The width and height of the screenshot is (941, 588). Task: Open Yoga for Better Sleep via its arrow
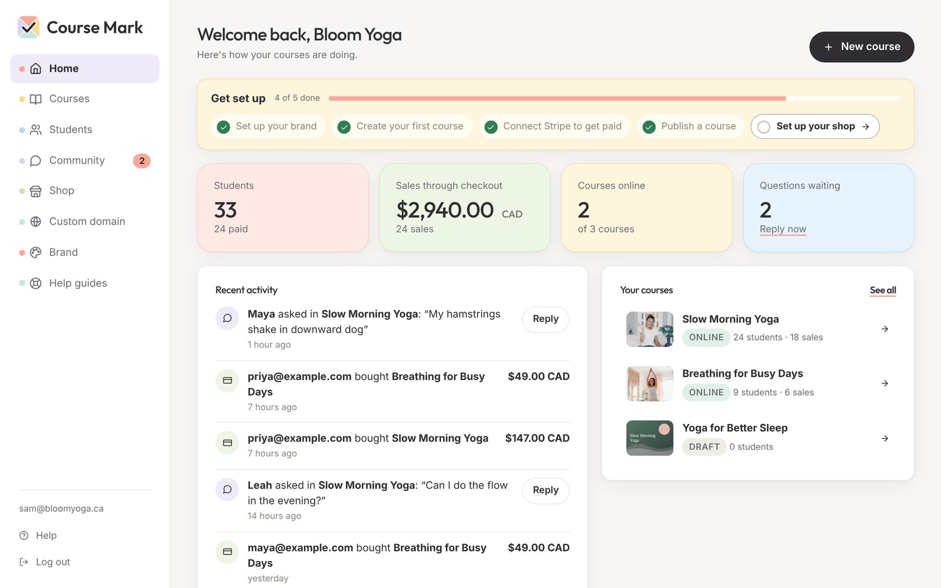[885, 438]
